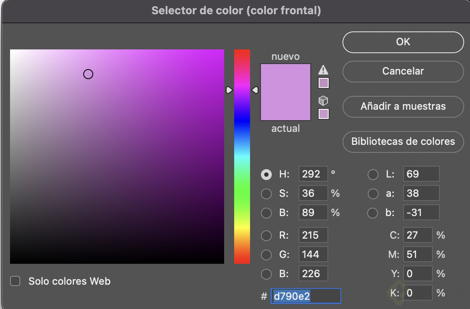Select the G green channel radio button
This screenshot has height=309, width=470.
click(266, 255)
